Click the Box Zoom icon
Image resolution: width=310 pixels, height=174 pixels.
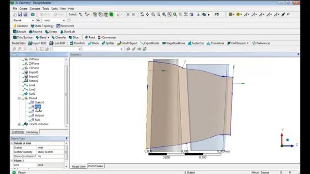170,14
